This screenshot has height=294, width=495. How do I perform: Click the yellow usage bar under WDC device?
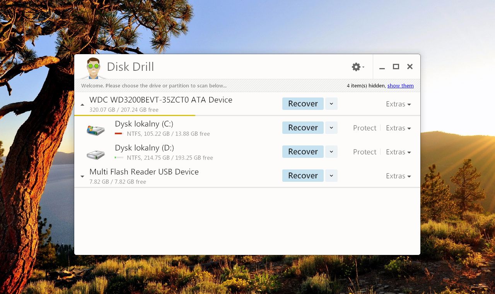coord(135,115)
